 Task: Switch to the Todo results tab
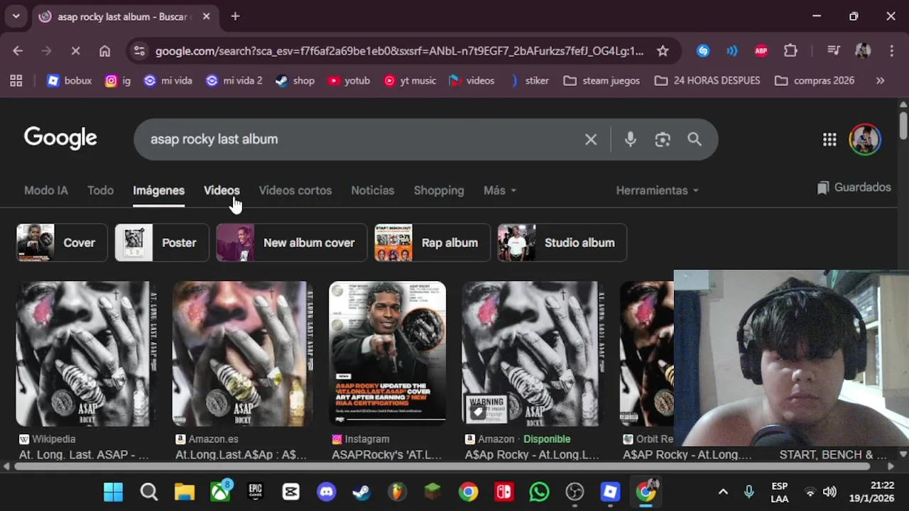click(100, 190)
